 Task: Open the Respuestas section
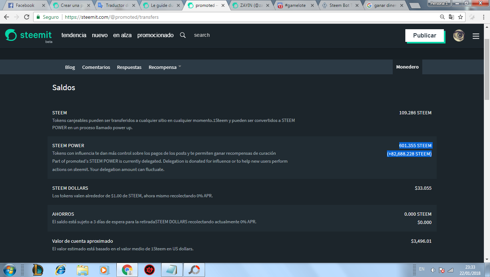pos(129,67)
